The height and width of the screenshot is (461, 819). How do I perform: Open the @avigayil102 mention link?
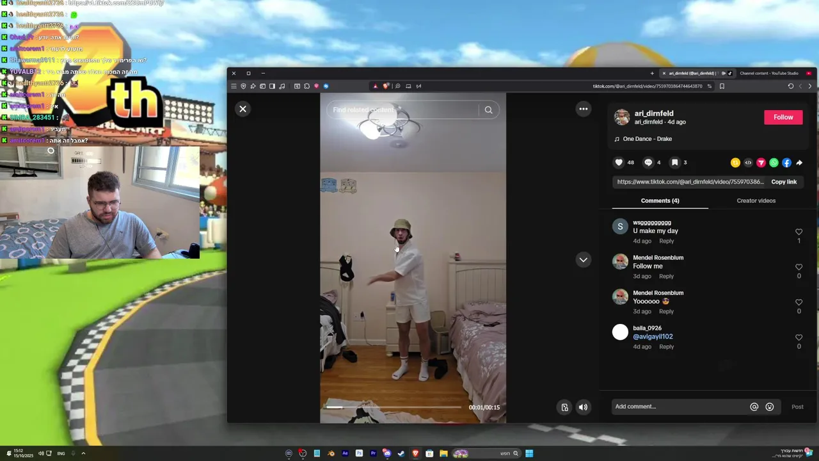(653, 337)
